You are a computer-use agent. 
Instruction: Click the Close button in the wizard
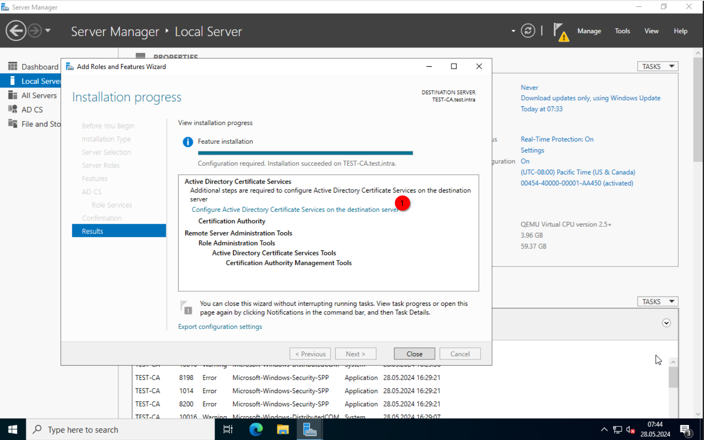(x=414, y=354)
